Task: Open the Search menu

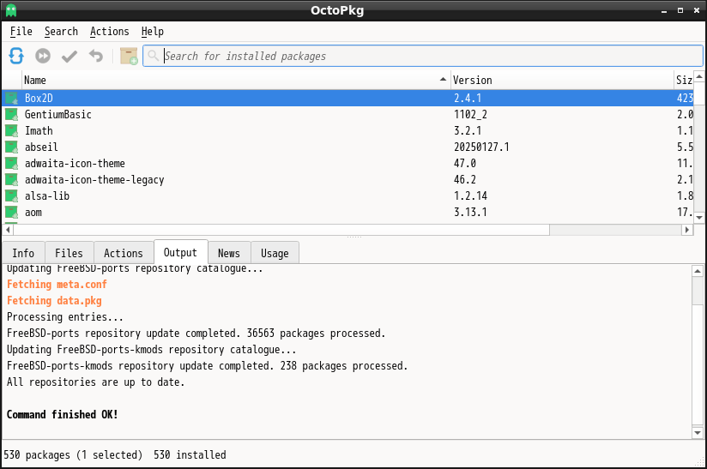Action: coord(61,32)
